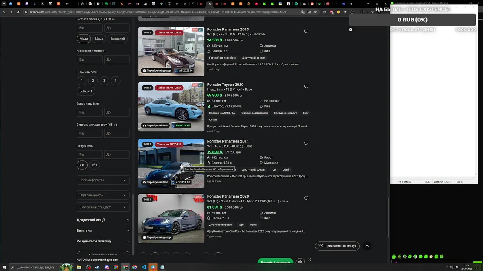This screenshot has width=483, height=271.
Task: Click the BH 0014 EE license plate badge
Action: point(181,126)
